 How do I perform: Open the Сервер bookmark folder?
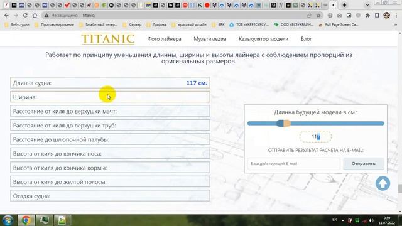133,25
